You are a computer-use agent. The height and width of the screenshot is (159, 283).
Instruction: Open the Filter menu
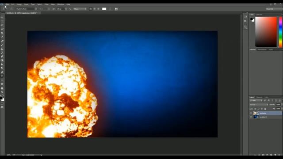(46, 4)
